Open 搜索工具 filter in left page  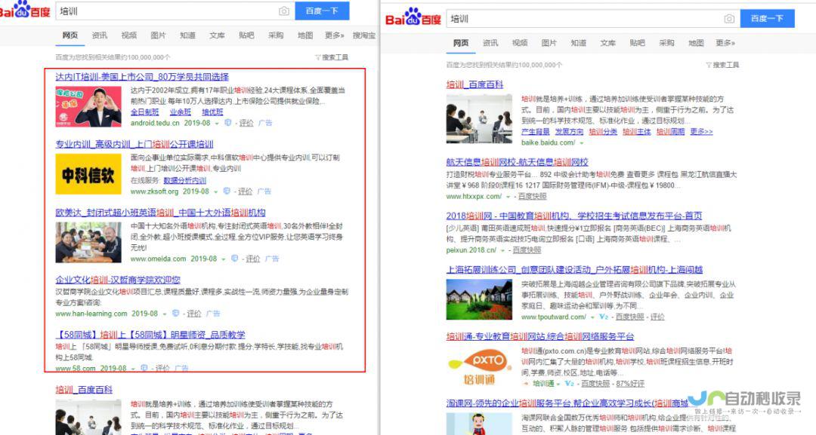[x=332, y=57]
